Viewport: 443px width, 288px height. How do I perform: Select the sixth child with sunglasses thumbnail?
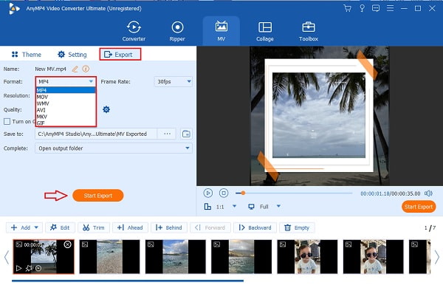coord(373,257)
